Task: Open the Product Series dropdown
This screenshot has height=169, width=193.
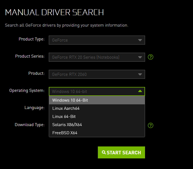Action: [97, 57]
